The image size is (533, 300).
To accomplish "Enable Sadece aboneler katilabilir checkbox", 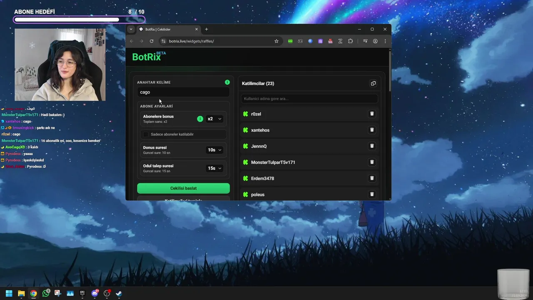I will tap(146, 134).
